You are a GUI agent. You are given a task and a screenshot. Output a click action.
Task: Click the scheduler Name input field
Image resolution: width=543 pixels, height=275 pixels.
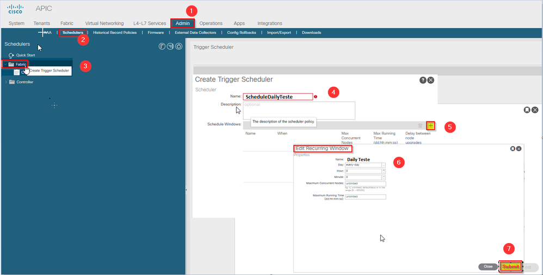click(x=277, y=97)
